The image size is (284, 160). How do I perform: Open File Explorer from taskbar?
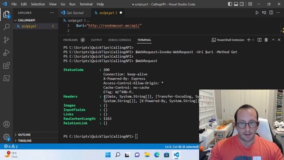(x=147, y=155)
